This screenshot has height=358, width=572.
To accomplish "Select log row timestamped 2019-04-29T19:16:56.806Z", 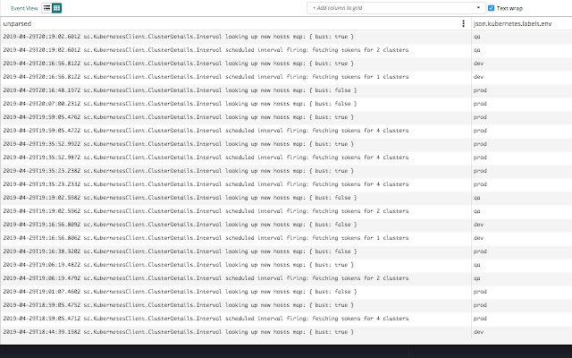I will click(286, 238).
